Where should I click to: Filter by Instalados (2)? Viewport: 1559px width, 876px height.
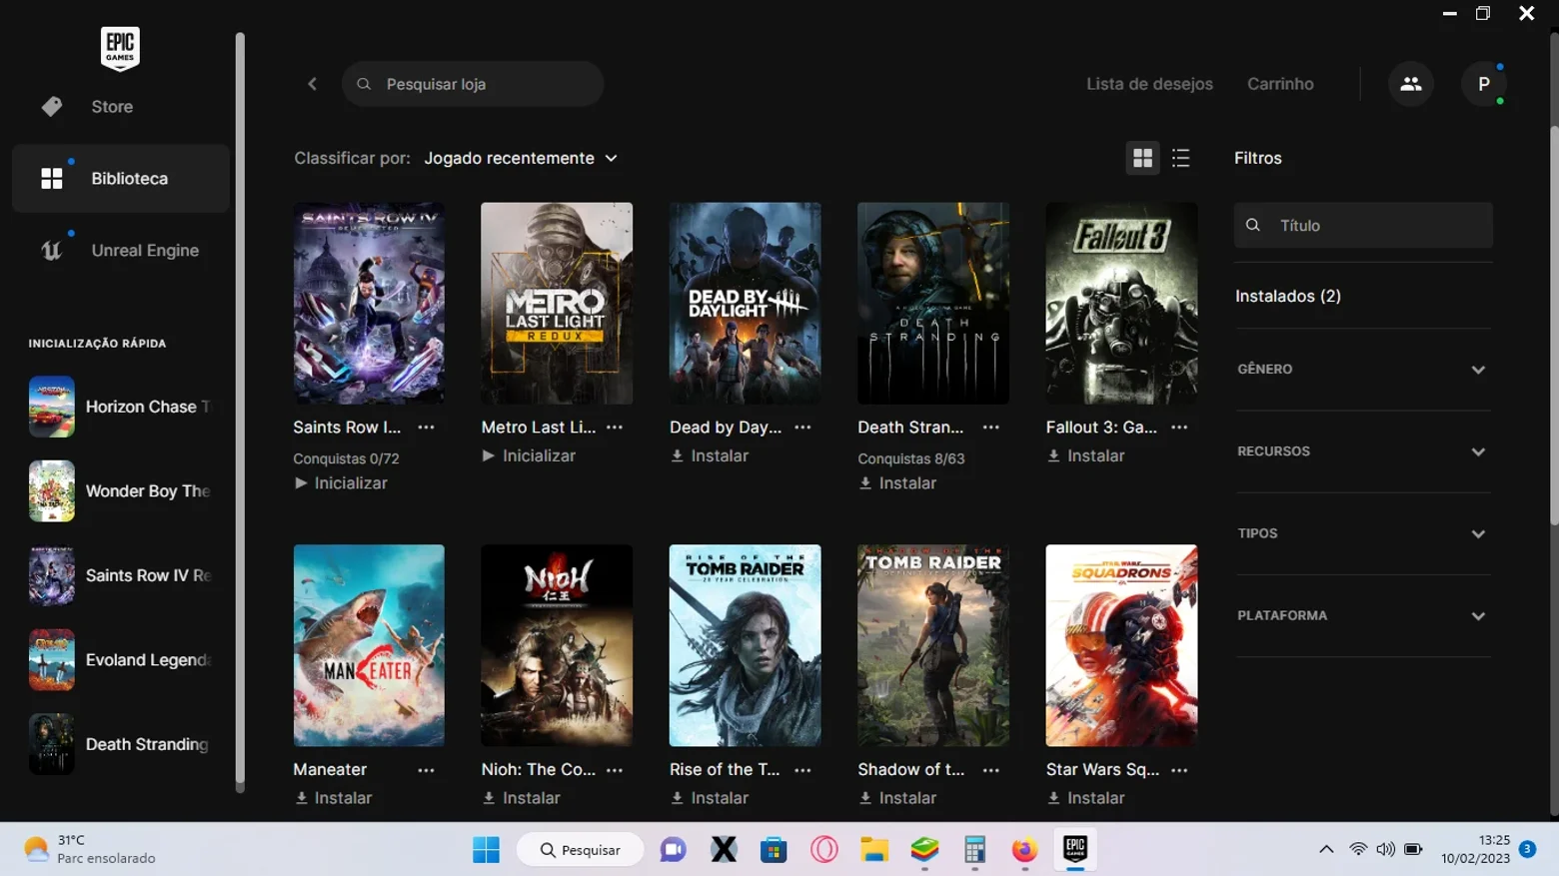tap(1288, 296)
